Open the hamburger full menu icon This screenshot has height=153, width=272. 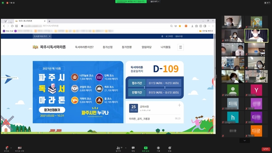click(180, 47)
